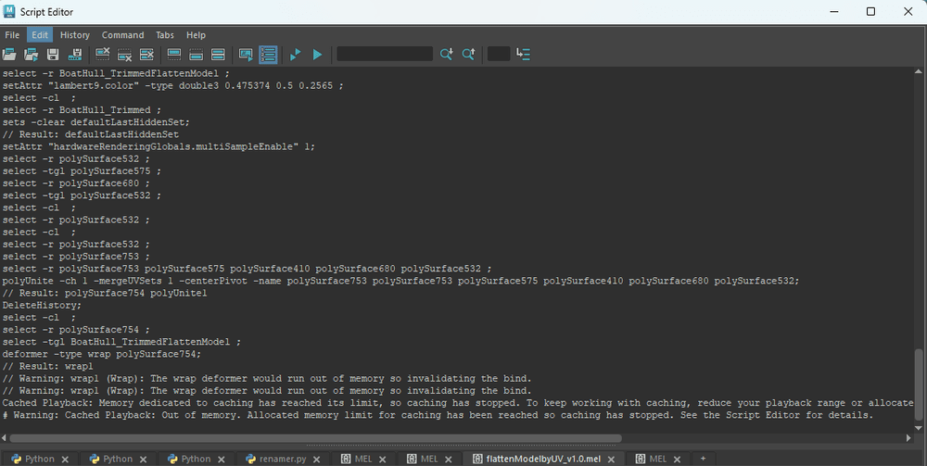Toggle the Echo All Commands icon
The height and width of the screenshot is (466, 927).
click(246, 55)
